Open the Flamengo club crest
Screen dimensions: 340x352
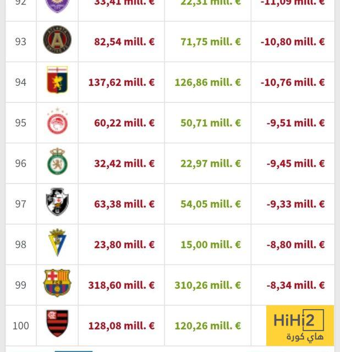click(57, 324)
